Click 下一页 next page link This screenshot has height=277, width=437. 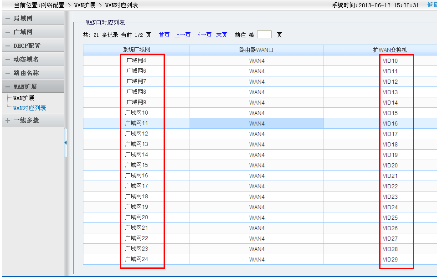pos(203,35)
